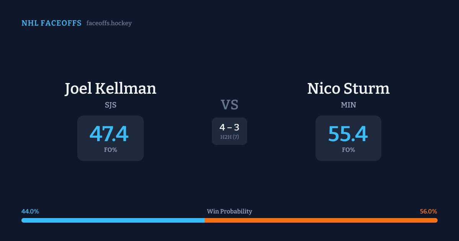The width and height of the screenshot is (459, 241).
Task: Click the MIN team abbreviation
Action: click(x=348, y=105)
